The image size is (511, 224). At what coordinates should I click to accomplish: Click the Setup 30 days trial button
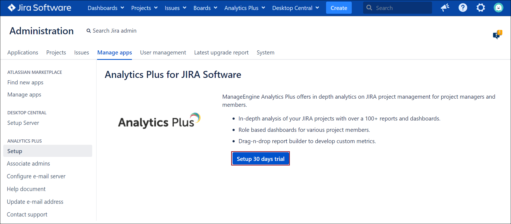tap(260, 159)
